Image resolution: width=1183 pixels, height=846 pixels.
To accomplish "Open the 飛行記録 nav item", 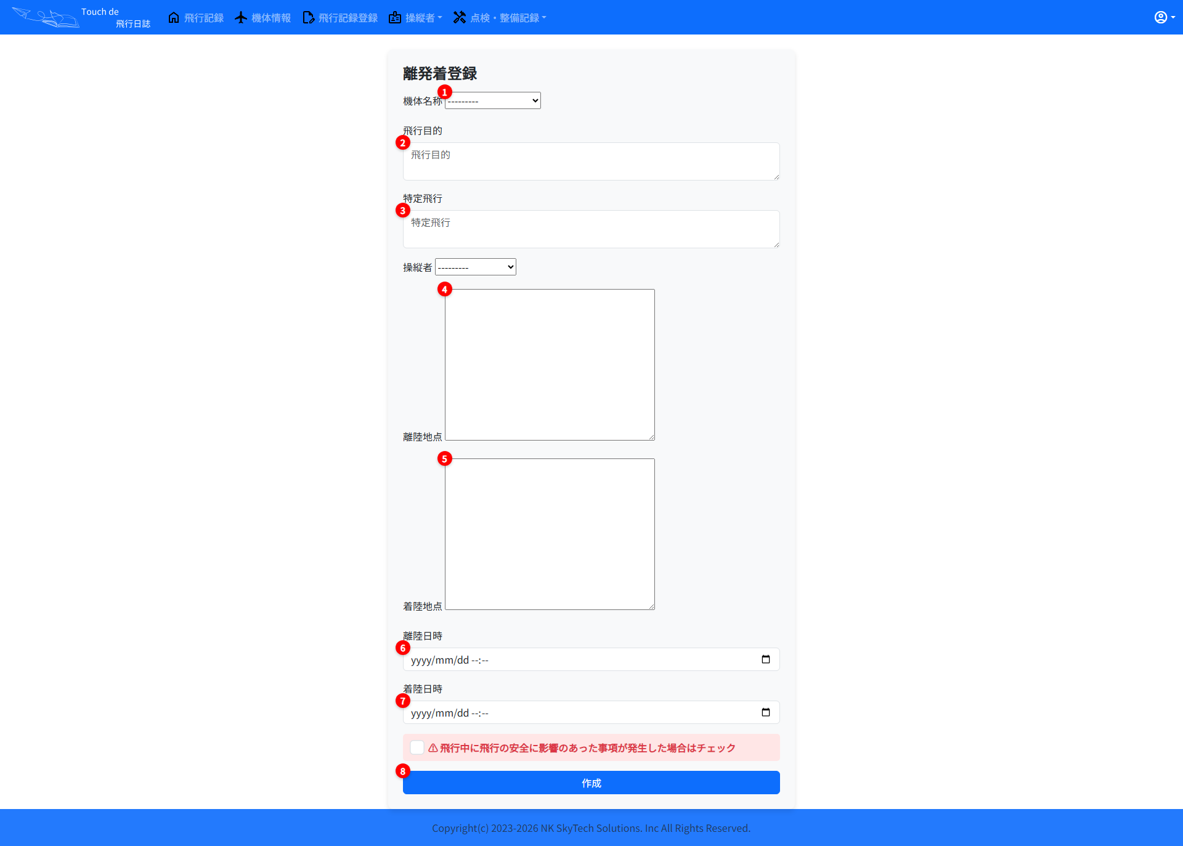I will [x=204, y=18].
